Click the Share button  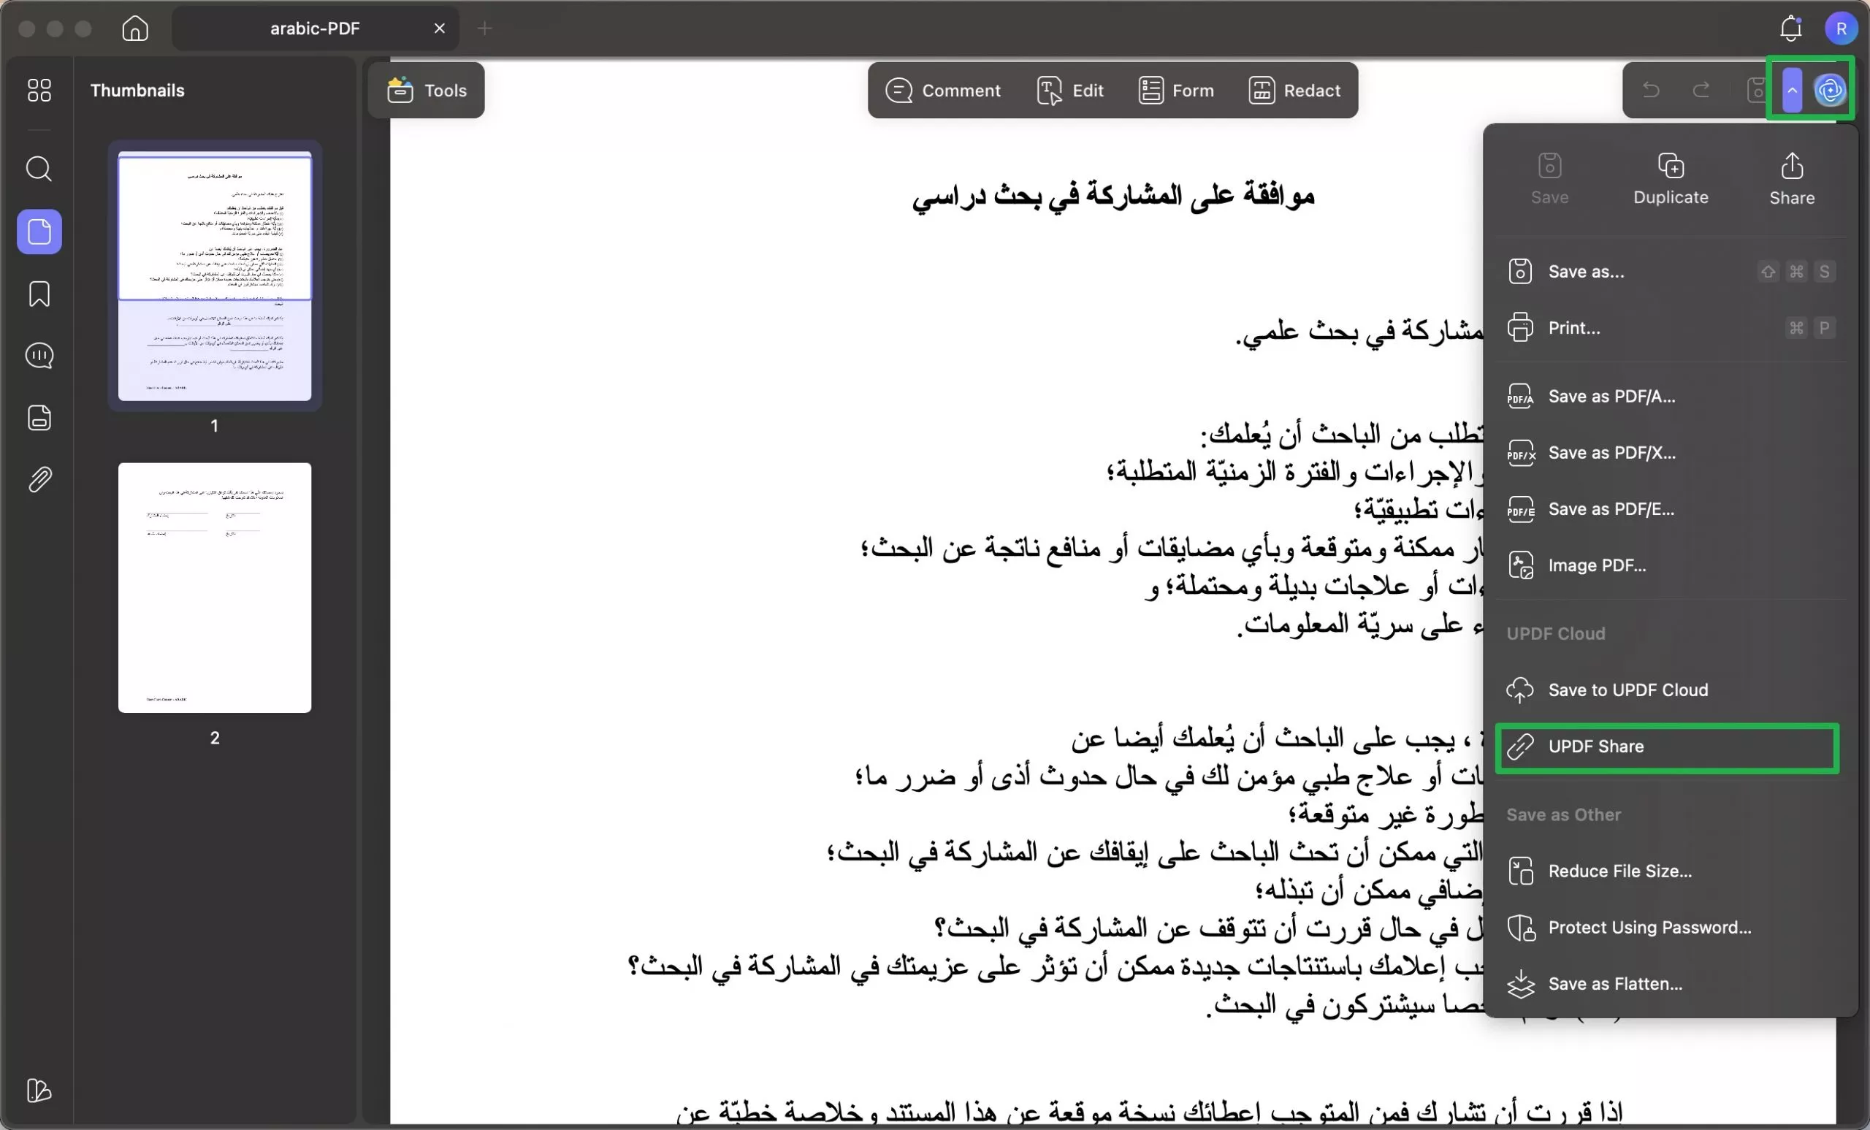point(1790,177)
